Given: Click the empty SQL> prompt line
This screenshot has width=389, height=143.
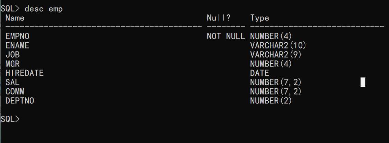Looking at the screenshot, I should click(10, 119).
